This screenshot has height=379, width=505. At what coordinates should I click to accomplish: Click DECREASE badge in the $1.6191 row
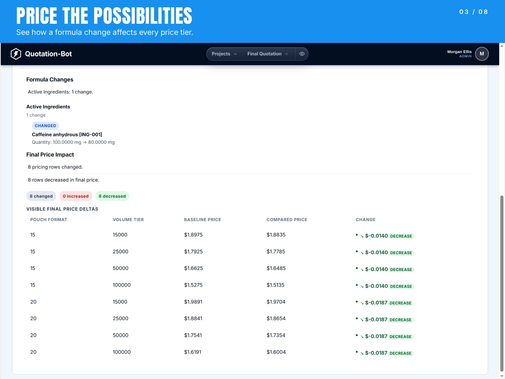click(400, 353)
